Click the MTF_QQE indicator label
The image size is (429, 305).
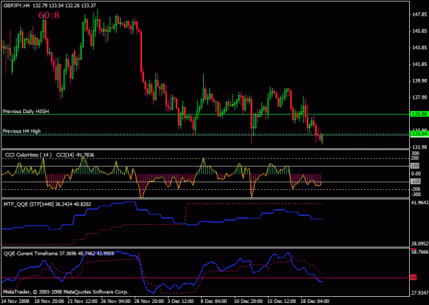click(x=47, y=204)
